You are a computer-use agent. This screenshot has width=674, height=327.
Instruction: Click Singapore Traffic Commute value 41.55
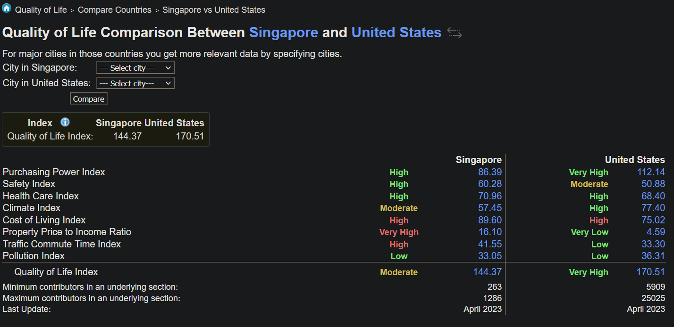[x=490, y=244]
